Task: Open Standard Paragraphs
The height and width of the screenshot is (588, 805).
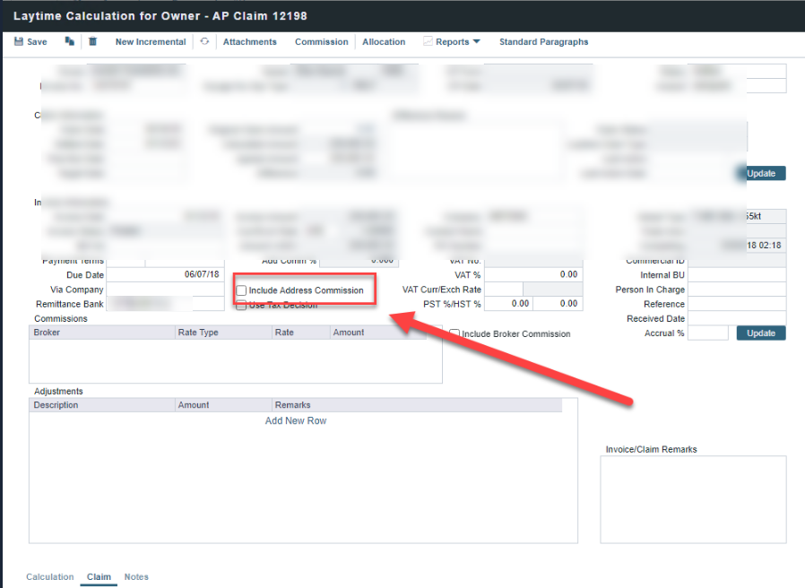Action: (x=543, y=42)
